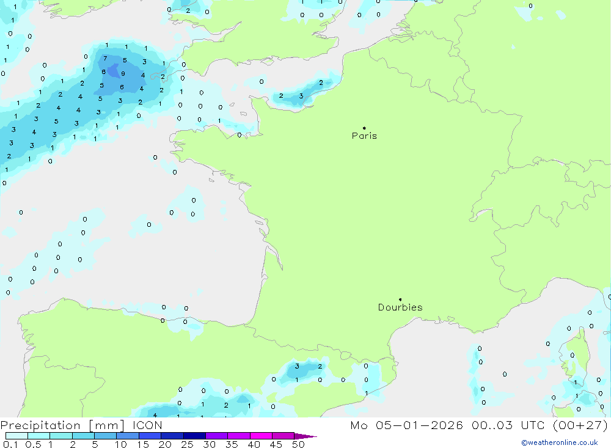
Task: Pick the 30–35 mm legend swatch
Action: point(216,436)
